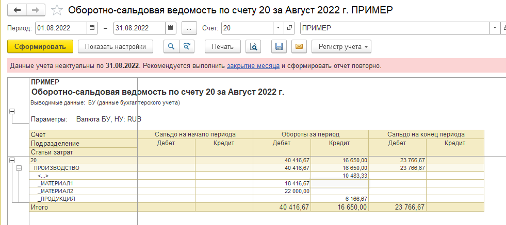The image size is (506, 225).
Task: Collapse the report header section
Action: (x=12, y=112)
